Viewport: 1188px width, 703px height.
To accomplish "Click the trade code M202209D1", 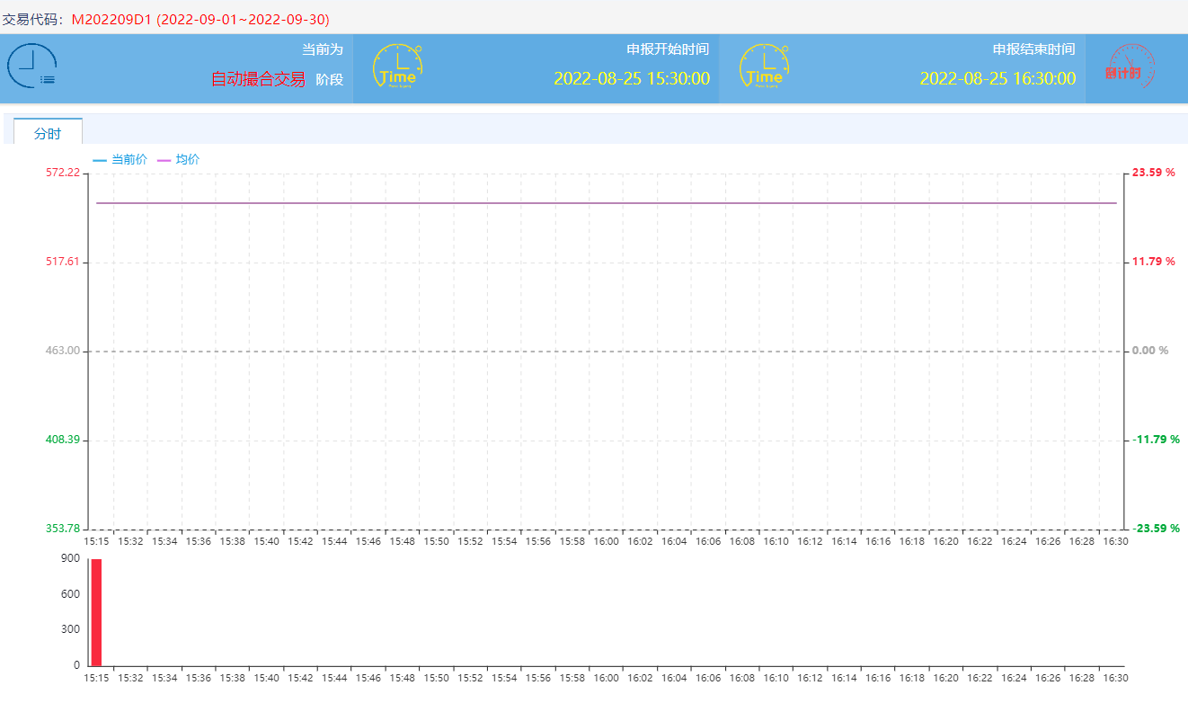I will [x=111, y=19].
